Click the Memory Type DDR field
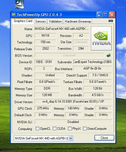This screenshot has height=152, width=126. pos(47,88)
